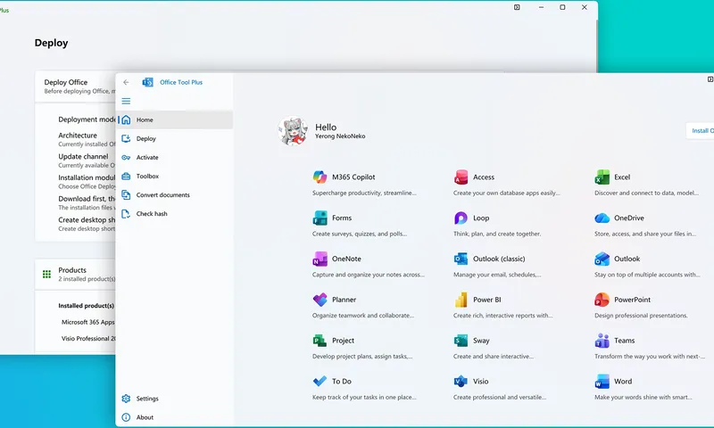Click the Install Office button

(x=701, y=130)
